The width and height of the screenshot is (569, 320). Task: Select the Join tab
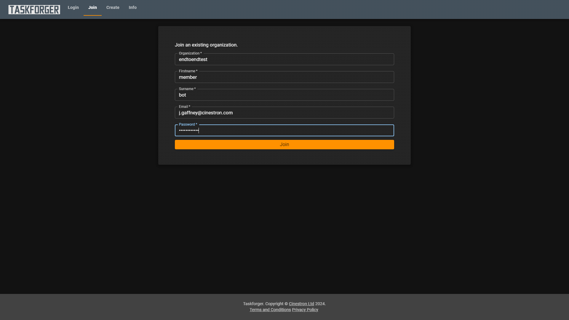click(x=92, y=8)
